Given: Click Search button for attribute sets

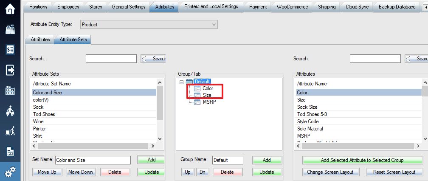Looking at the screenshot, I should (x=153, y=59).
